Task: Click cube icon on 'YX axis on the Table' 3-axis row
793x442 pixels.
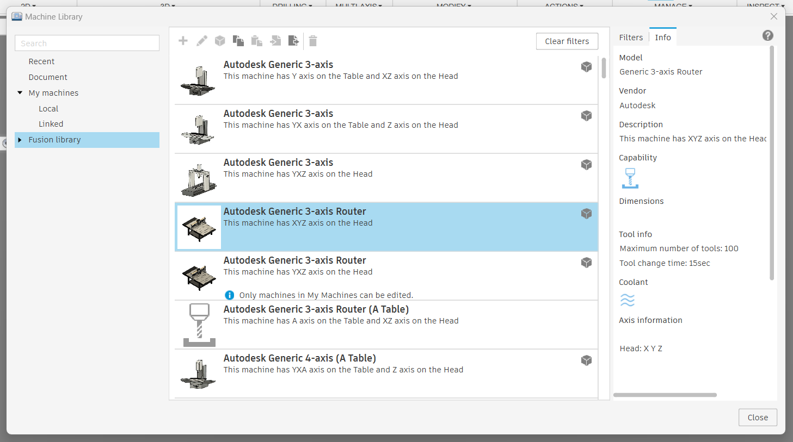Action: (586, 116)
